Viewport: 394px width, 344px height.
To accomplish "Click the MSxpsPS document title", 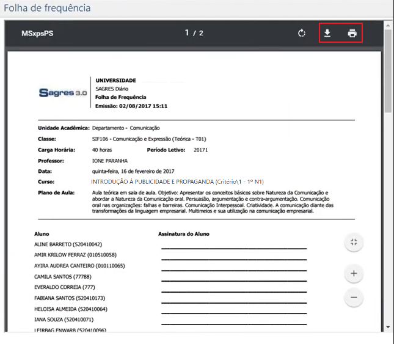I will 37,34.
